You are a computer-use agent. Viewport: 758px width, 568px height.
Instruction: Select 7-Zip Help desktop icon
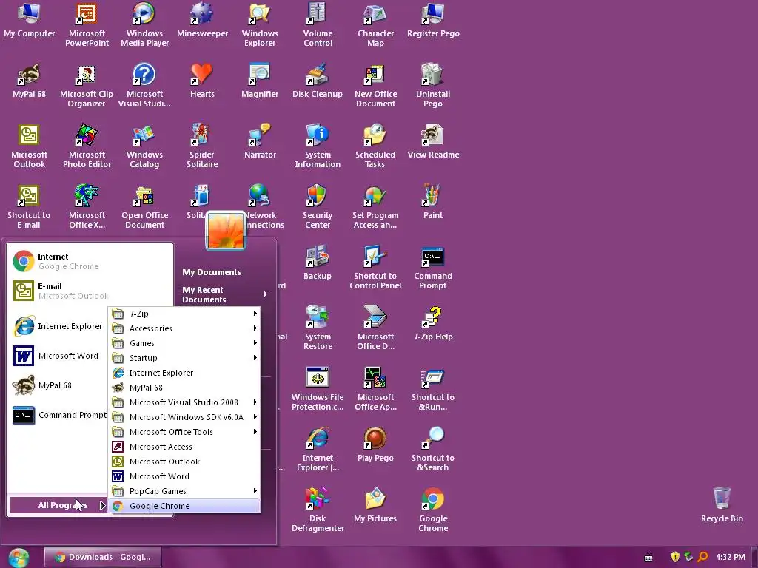(432, 323)
